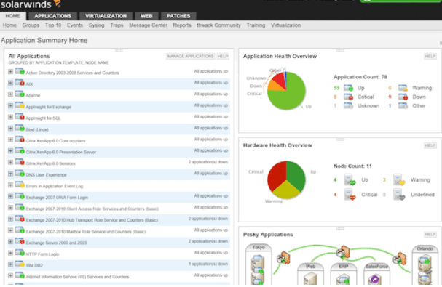Expand the IBM DB2 group
This screenshot has width=442, height=287.
[x=10, y=264]
